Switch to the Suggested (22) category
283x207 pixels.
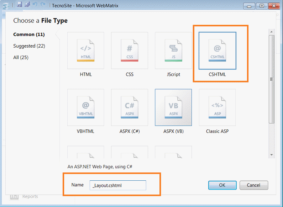coord(29,46)
